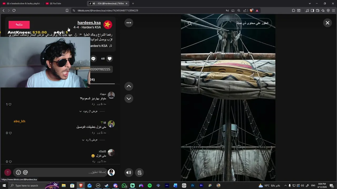Open comments via the speech bubble icon

tap(93, 59)
